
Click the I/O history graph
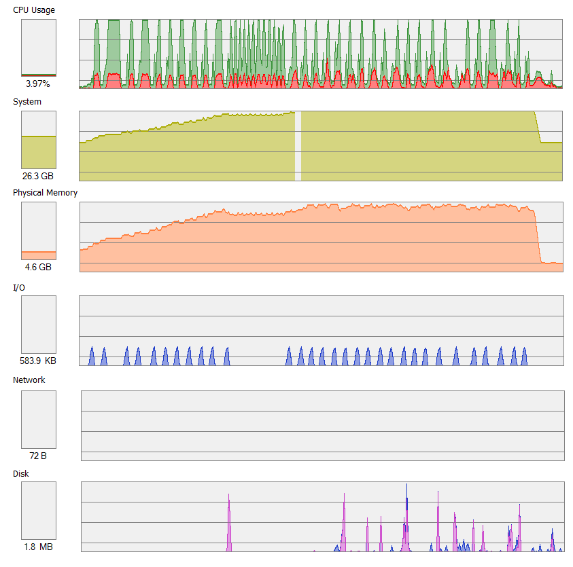[x=321, y=331]
